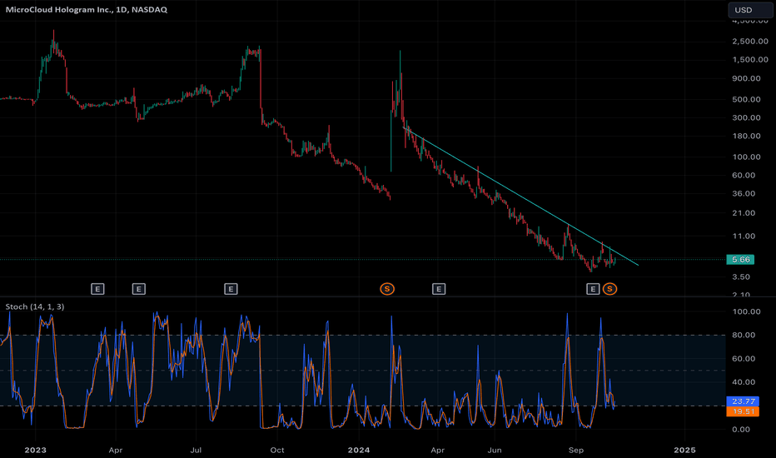776x458 pixels.
Task: Click the 2024 time axis label
Action: tap(359, 450)
